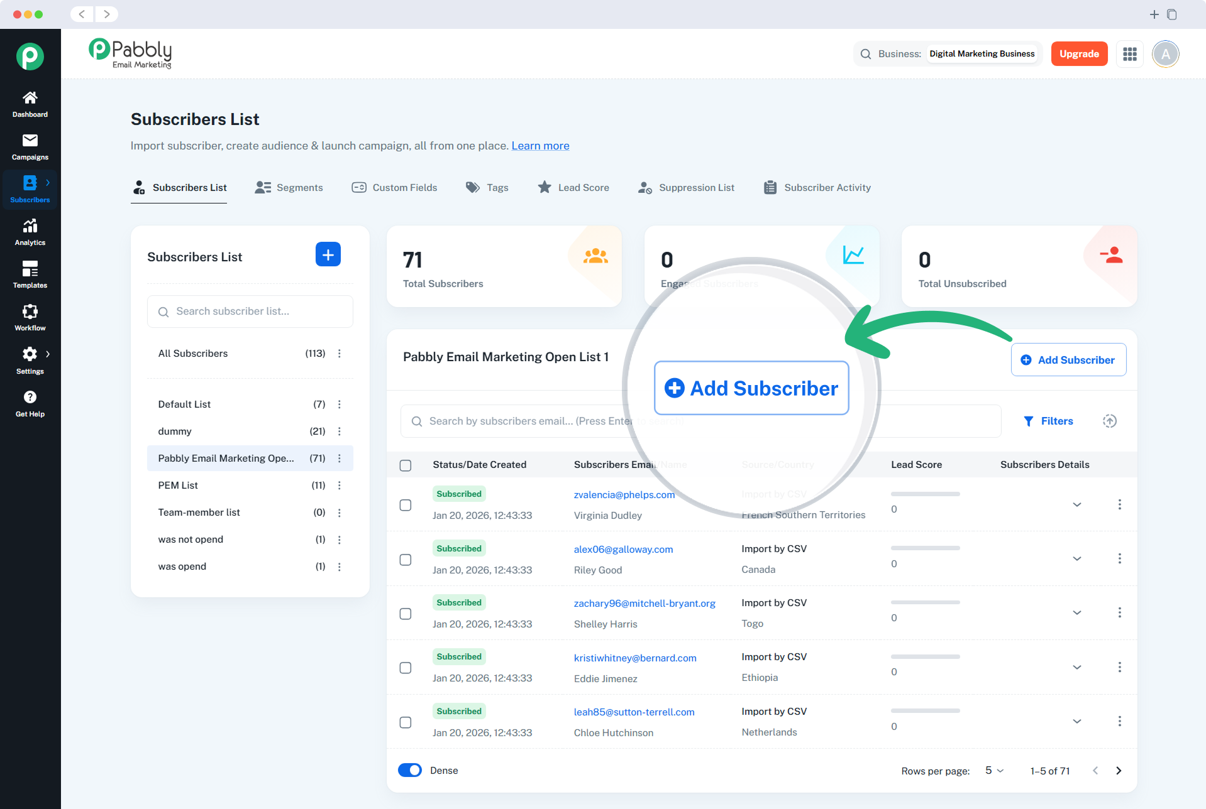The width and height of the screenshot is (1206, 809).
Task: Click the export icon next to Filters
Action: (1110, 421)
